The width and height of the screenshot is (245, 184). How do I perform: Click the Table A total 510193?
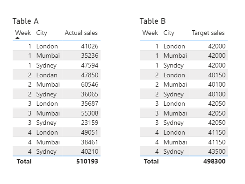(87, 161)
